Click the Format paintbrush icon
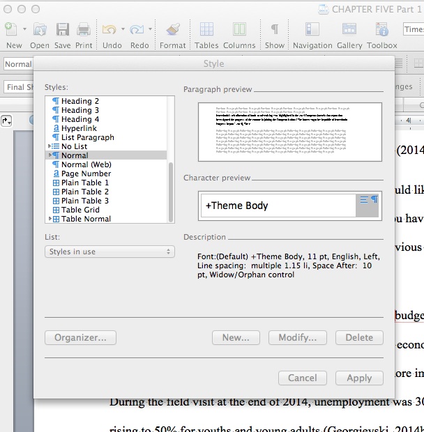Image resolution: width=424 pixels, height=432 pixels. (x=173, y=30)
